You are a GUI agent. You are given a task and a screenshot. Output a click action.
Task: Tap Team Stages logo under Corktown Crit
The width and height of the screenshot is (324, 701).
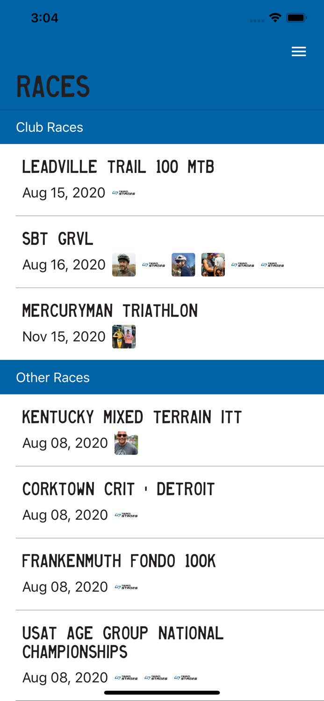pyautogui.click(x=126, y=515)
